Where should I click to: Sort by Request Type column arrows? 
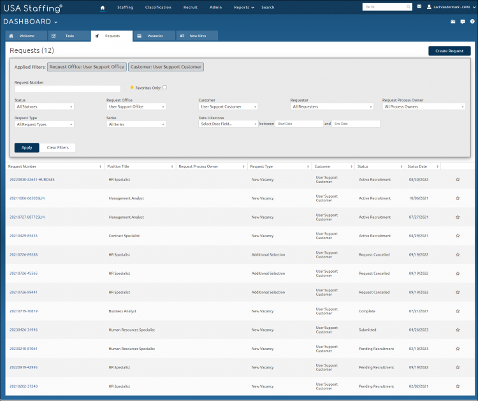click(x=308, y=166)
